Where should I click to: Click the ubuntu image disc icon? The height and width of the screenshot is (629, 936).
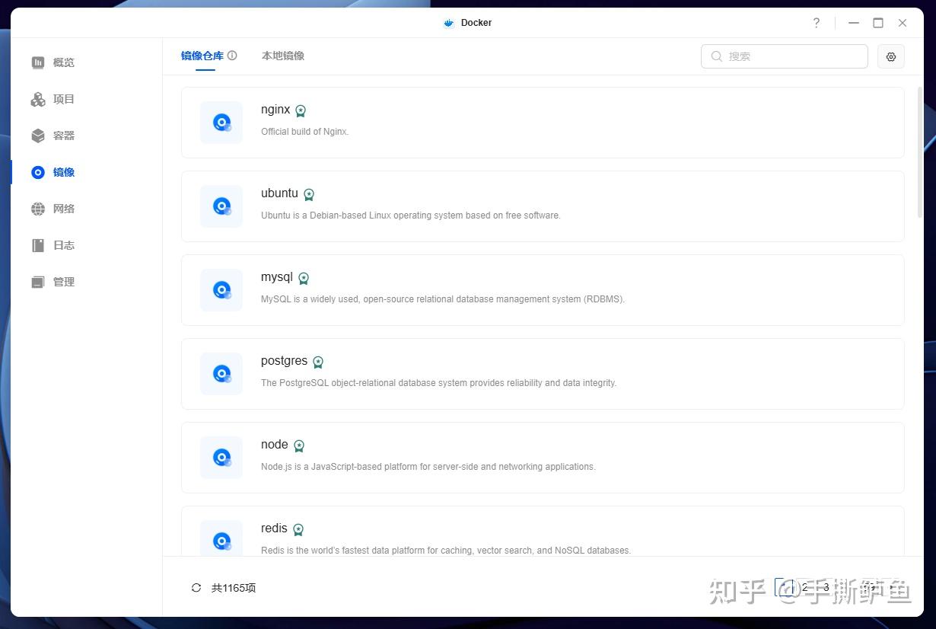(x=221, y=206)
